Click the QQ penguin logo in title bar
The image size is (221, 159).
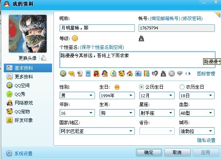(6, 4)
